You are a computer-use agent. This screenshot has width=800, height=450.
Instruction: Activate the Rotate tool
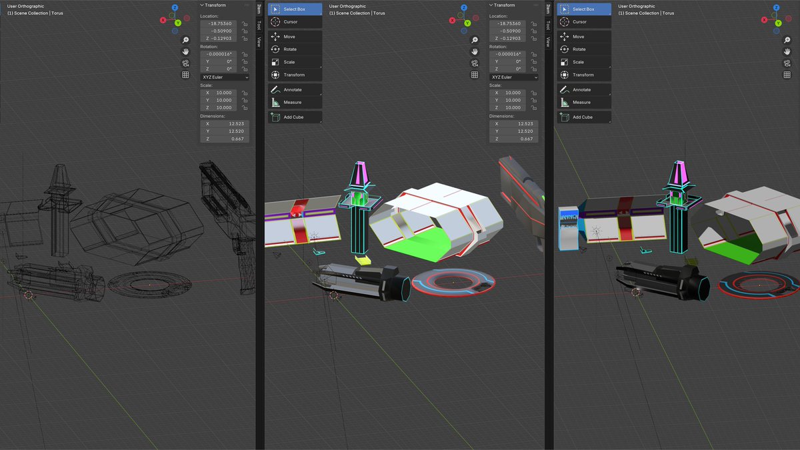pos(293,49)
